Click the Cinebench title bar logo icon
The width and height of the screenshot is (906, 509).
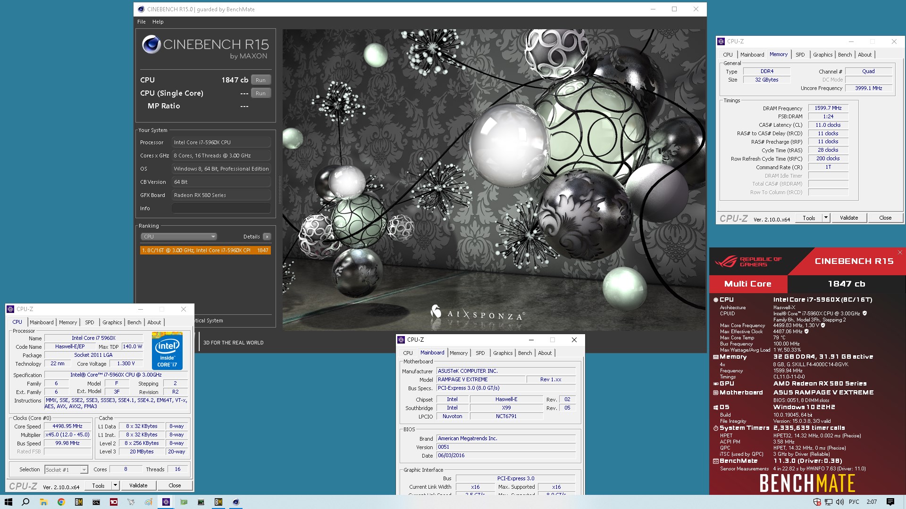click(x=141, y=9)
